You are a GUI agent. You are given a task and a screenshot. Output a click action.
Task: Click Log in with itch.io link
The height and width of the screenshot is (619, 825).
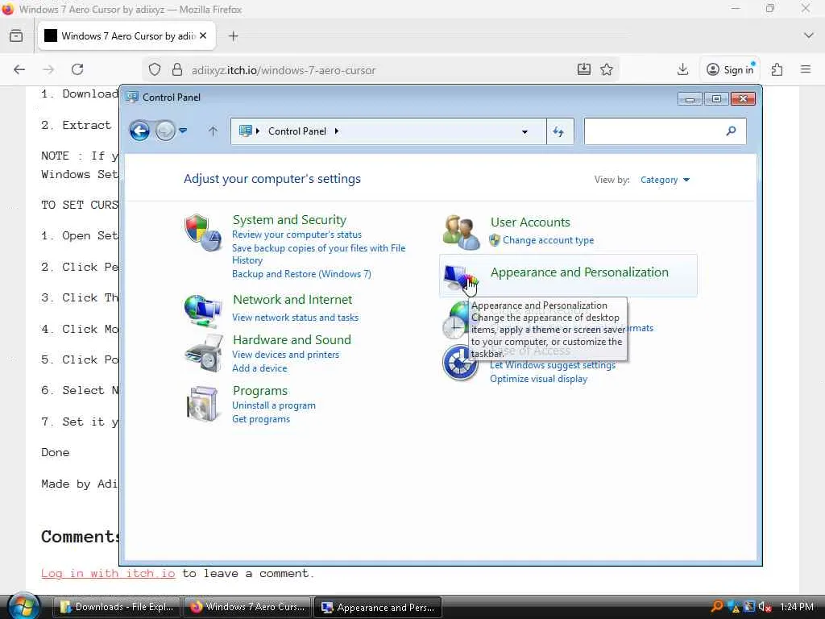(108, 573)
